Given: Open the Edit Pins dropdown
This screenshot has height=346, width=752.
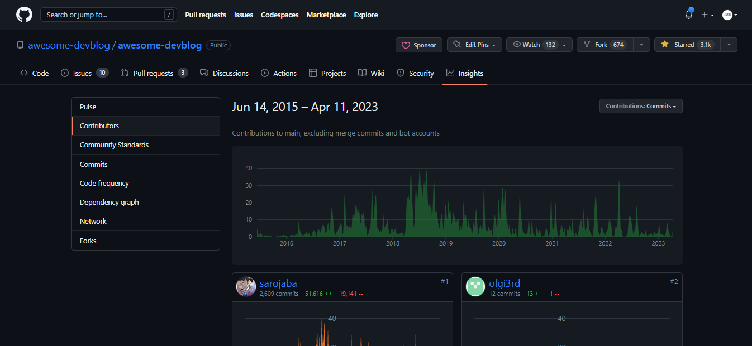Looking at the screenshot, I should (x=474, y=45).
